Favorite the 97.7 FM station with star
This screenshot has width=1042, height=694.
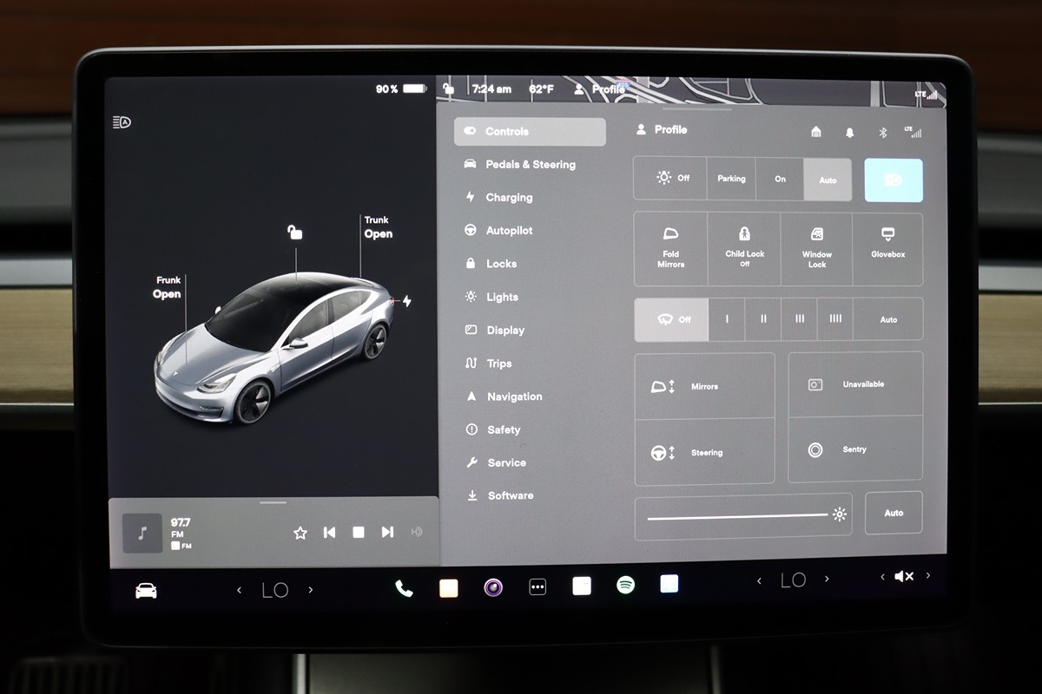pos(300,533)
